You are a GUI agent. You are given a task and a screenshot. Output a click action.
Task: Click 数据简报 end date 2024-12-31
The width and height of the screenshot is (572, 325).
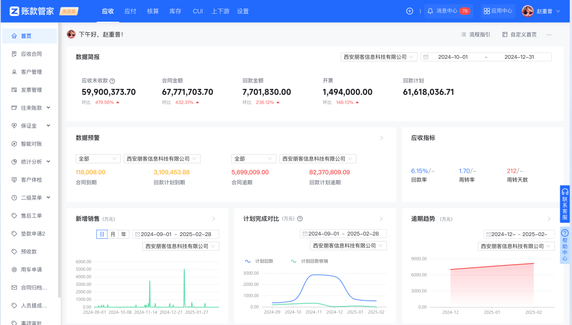click(x=519, y=57)
